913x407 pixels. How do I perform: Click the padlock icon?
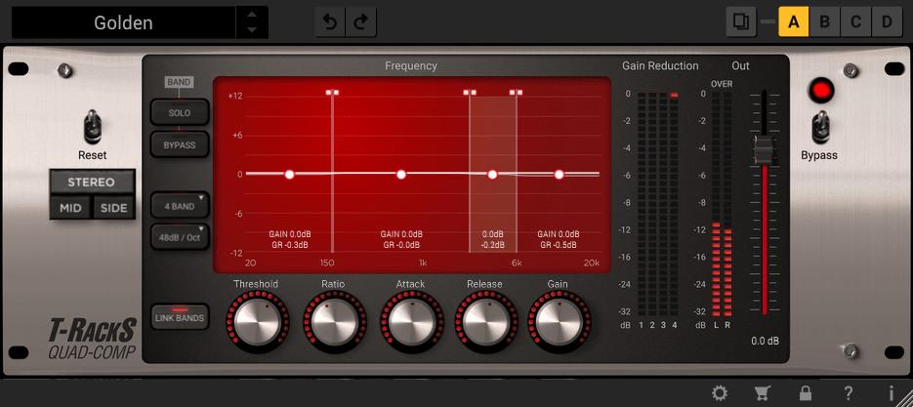(x=805, y=393)
